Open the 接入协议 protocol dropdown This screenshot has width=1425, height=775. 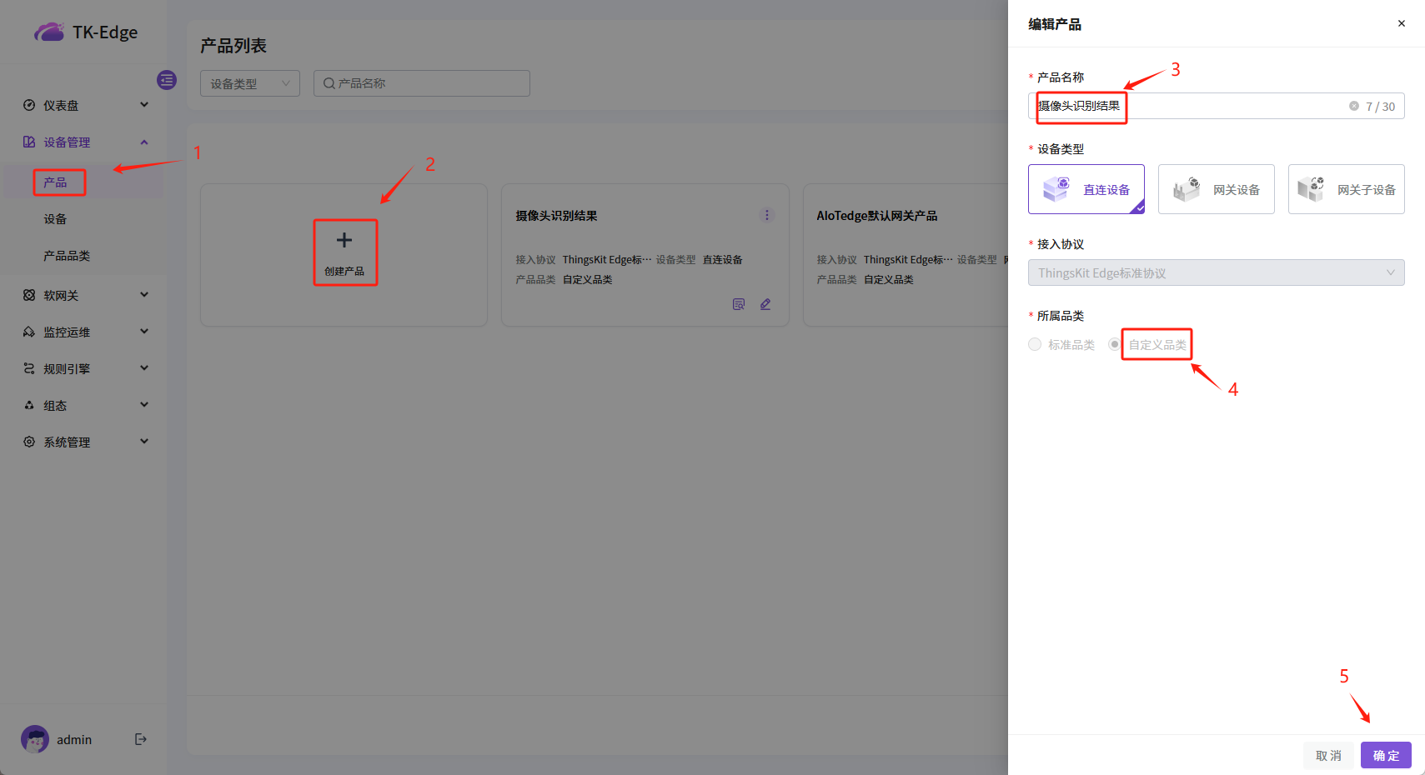coord(1216,272)
